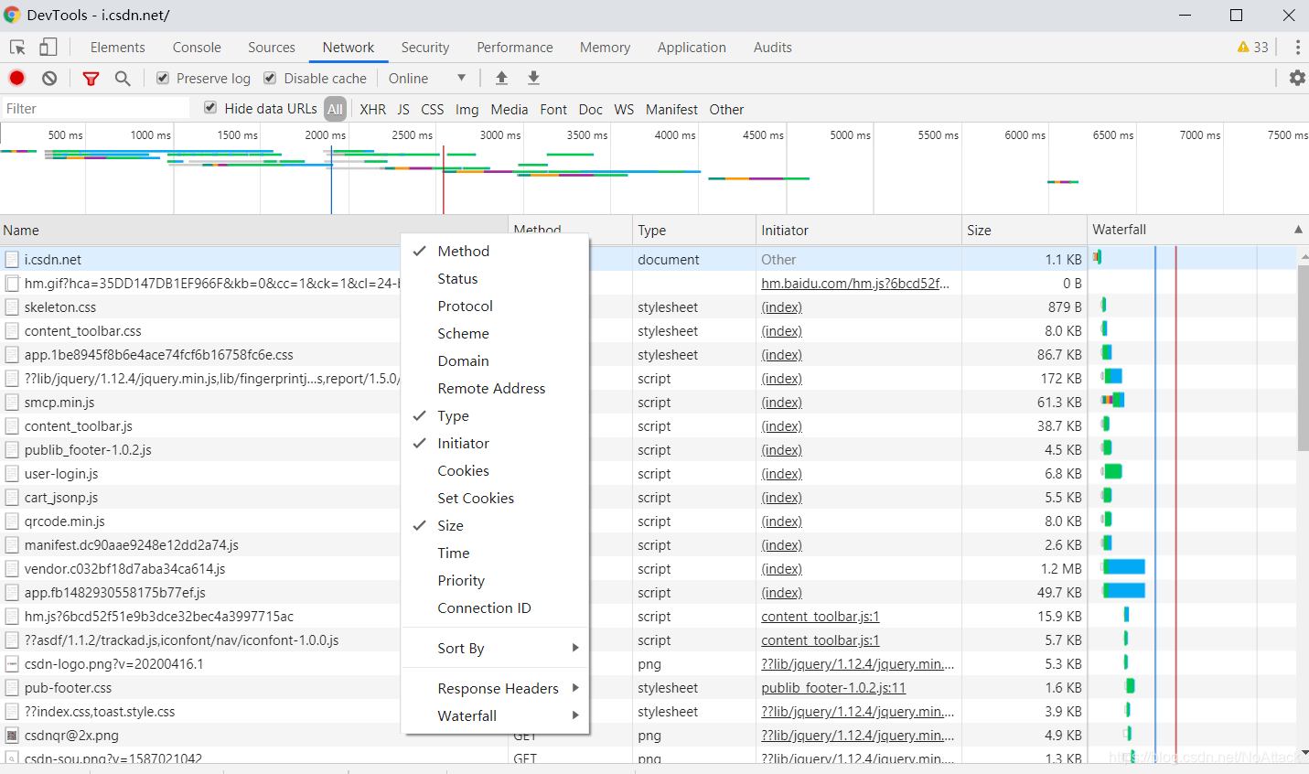Screen dimensions: 1309x774
Task: Uncheck Size column in context menu
Action: click(x=495, y=526)
